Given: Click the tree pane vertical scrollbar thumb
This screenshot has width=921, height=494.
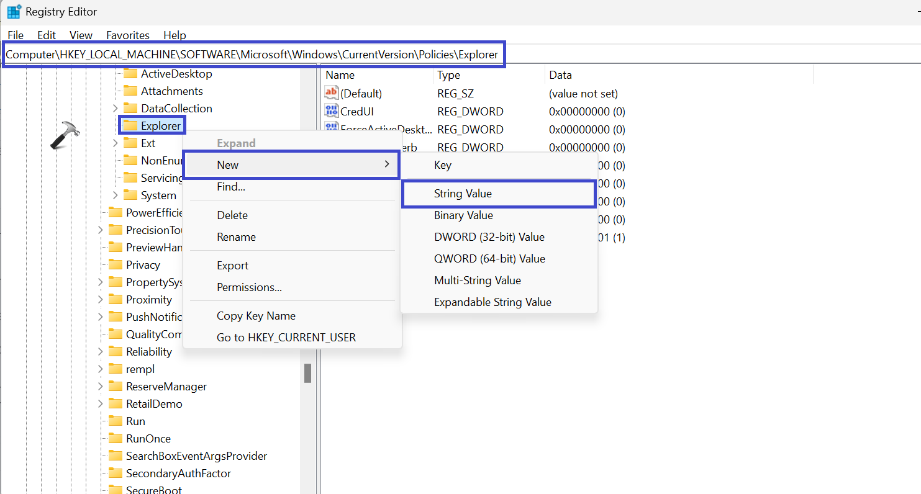Looking at the screenshot, I should click(307, 373).
